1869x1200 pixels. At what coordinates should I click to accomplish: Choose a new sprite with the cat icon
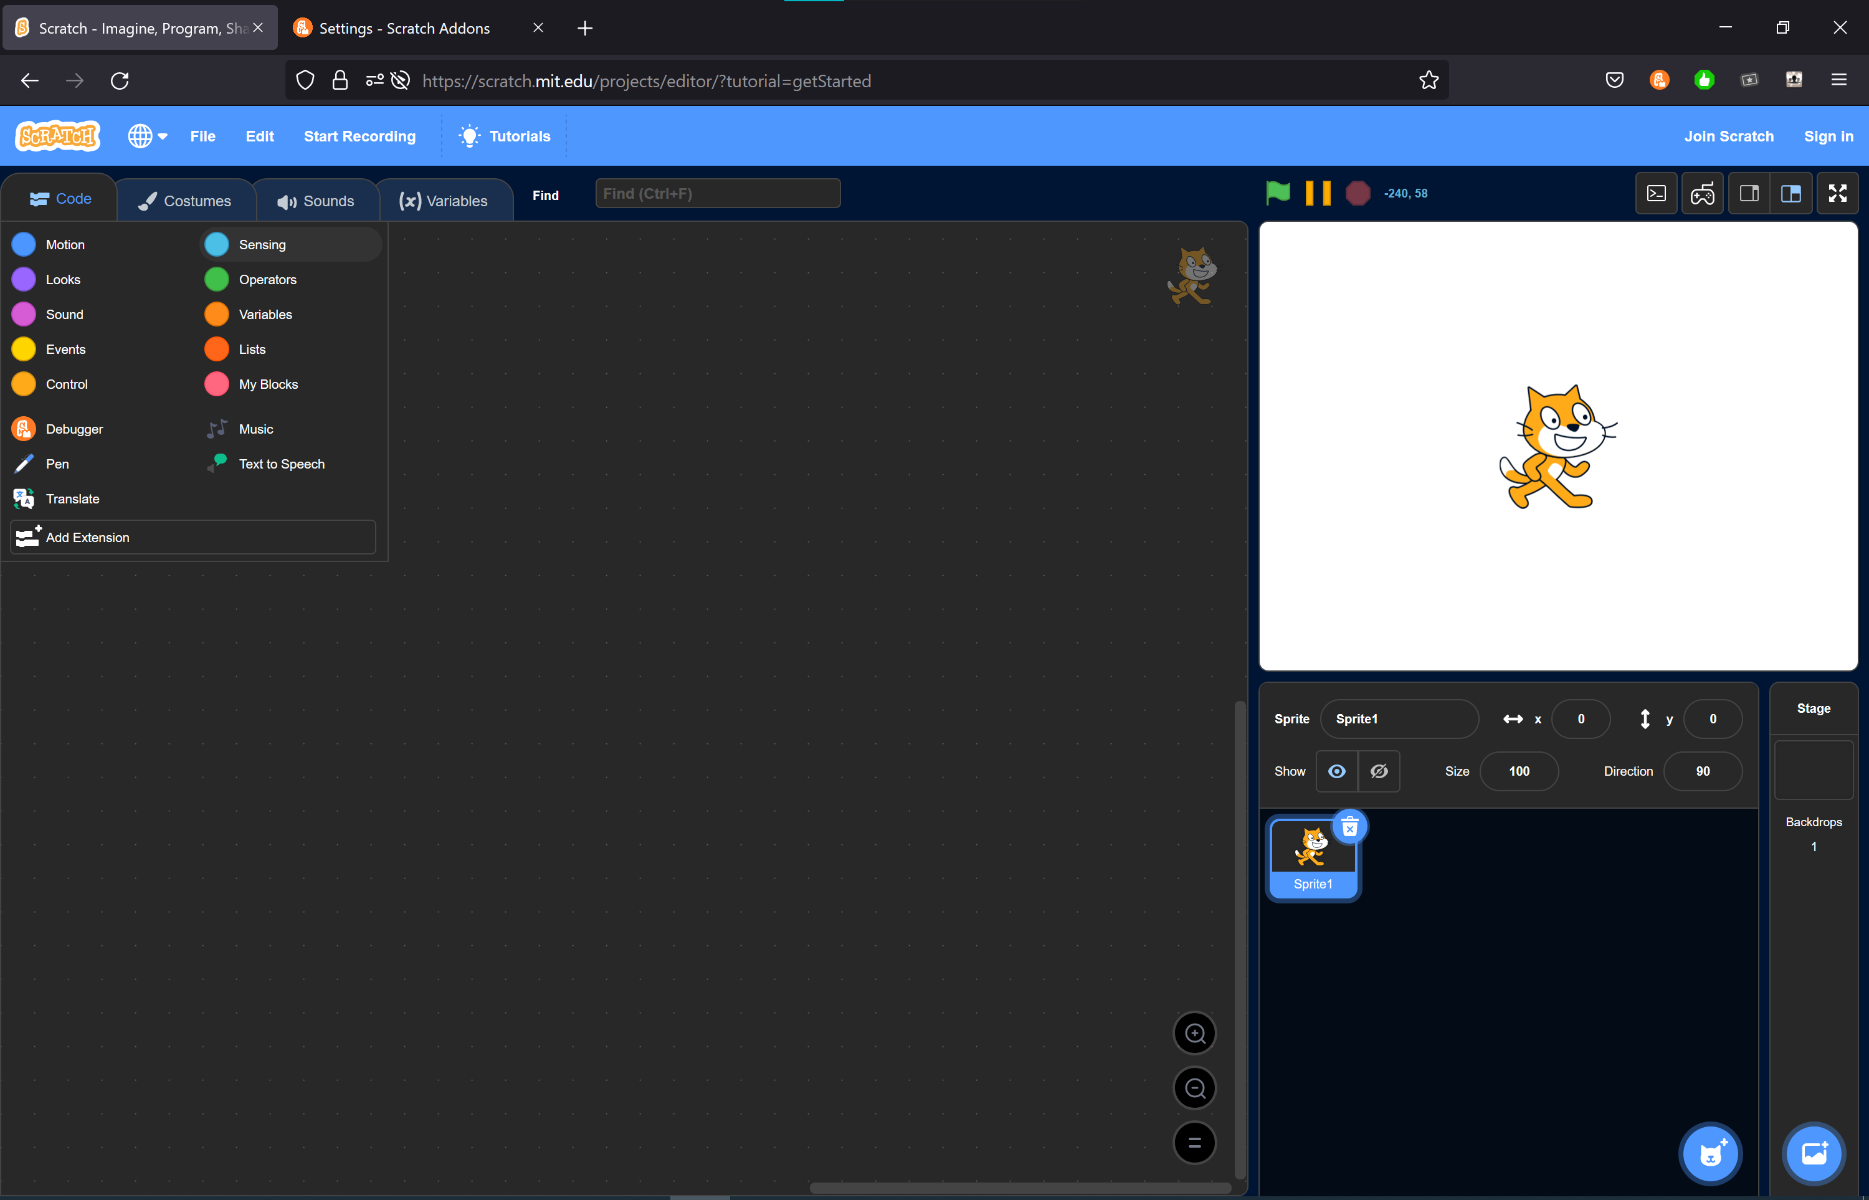1710,1153
